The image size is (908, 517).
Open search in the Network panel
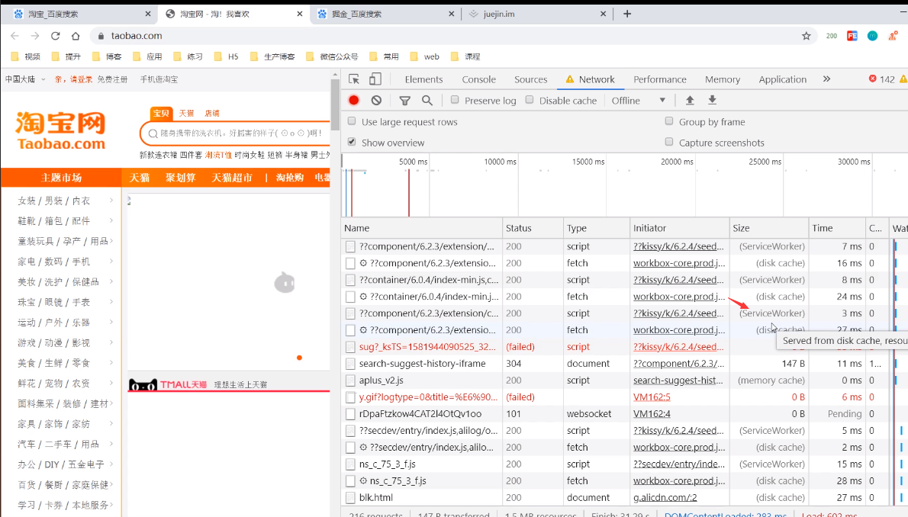pos(427,100)
